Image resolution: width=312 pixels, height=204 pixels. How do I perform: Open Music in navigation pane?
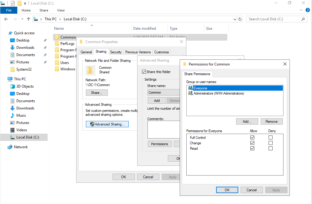tap(21, 115)
